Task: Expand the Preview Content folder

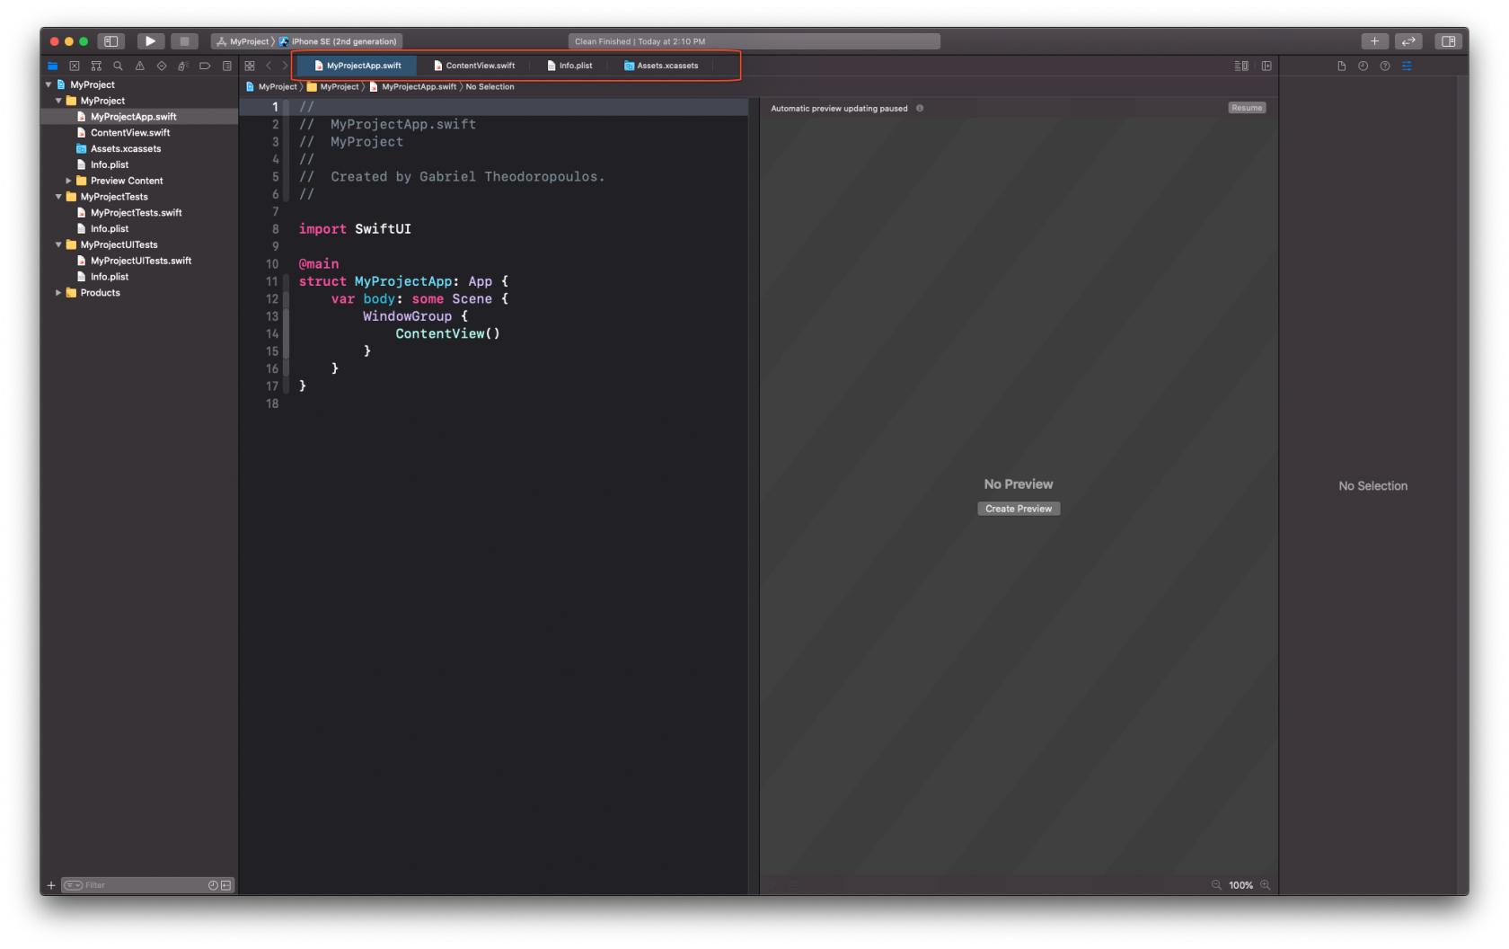Action: (69, 181)
